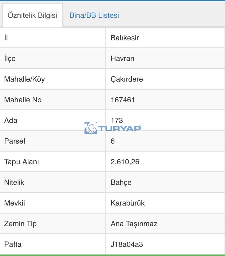Select the Zemin Tip row label
Screen dimensions: 225x256
20,224
